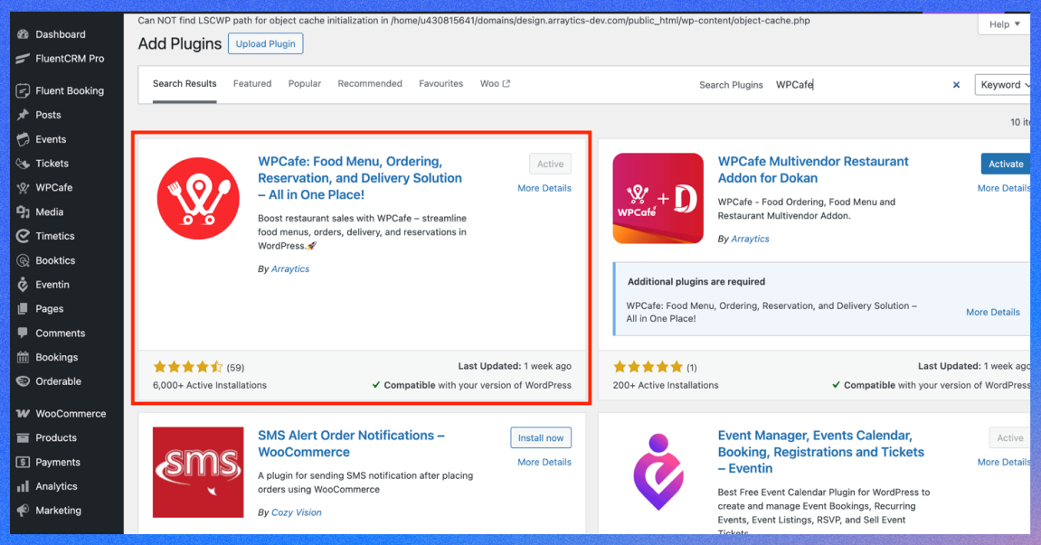Image resolution: width=1041 pixels, height=545 pixels.
Task: Open the Woo external tab
Action: click(496, 84)
